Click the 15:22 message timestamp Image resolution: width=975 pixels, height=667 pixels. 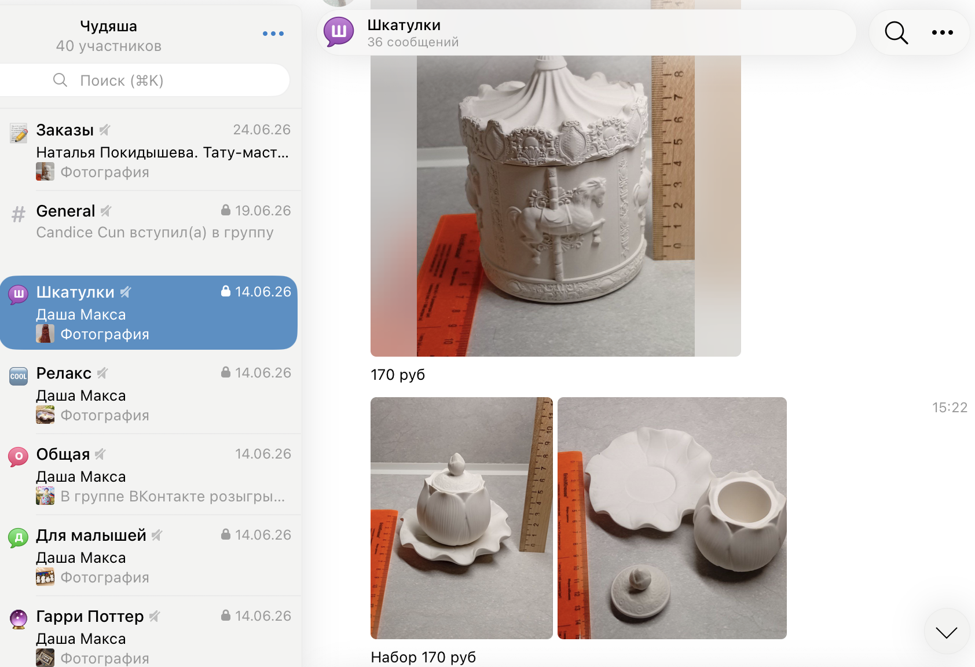coord(950,408)
